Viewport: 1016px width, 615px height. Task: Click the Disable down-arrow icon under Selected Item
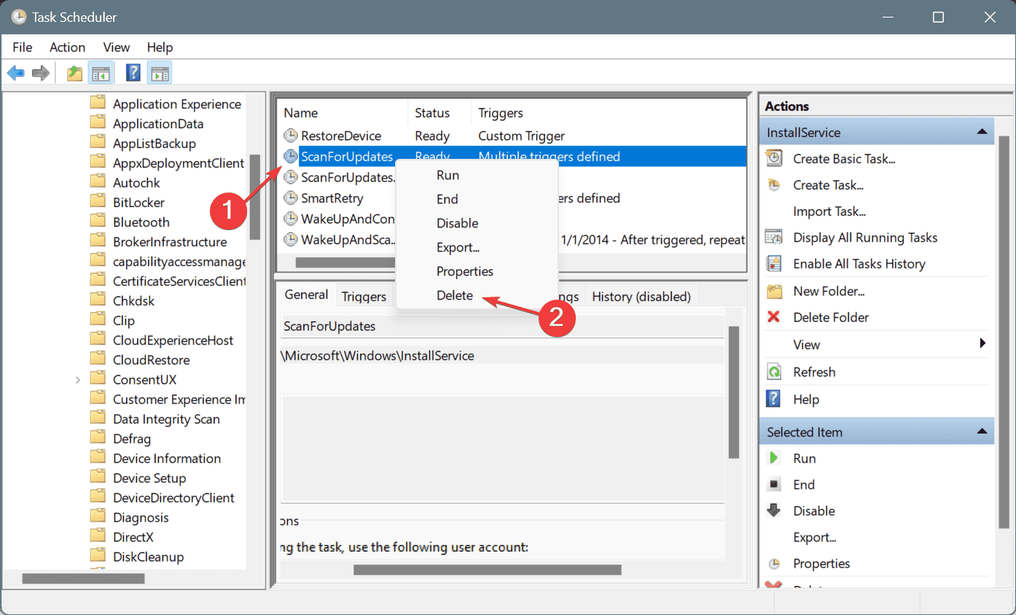[x=774, y=511]
